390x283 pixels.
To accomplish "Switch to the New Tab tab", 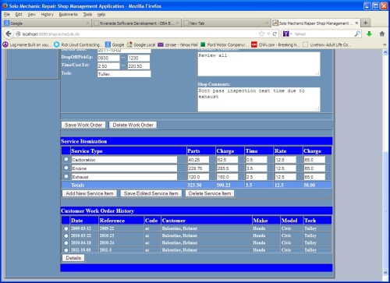I will [226, 23].
